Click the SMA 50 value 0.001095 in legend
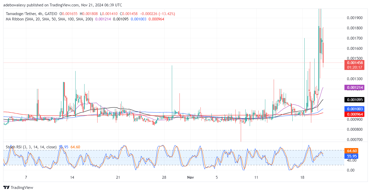Screen dimensions: 371x193 click(121, 19)
